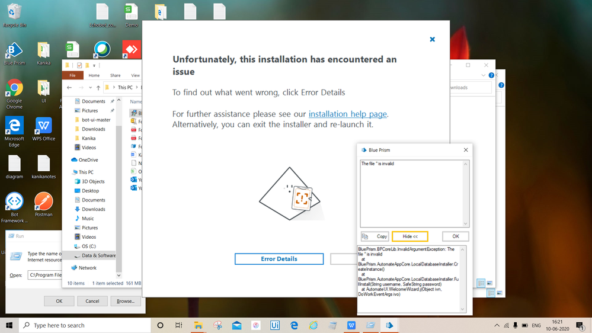Go up one folder in File Explorer

[98, 88]
